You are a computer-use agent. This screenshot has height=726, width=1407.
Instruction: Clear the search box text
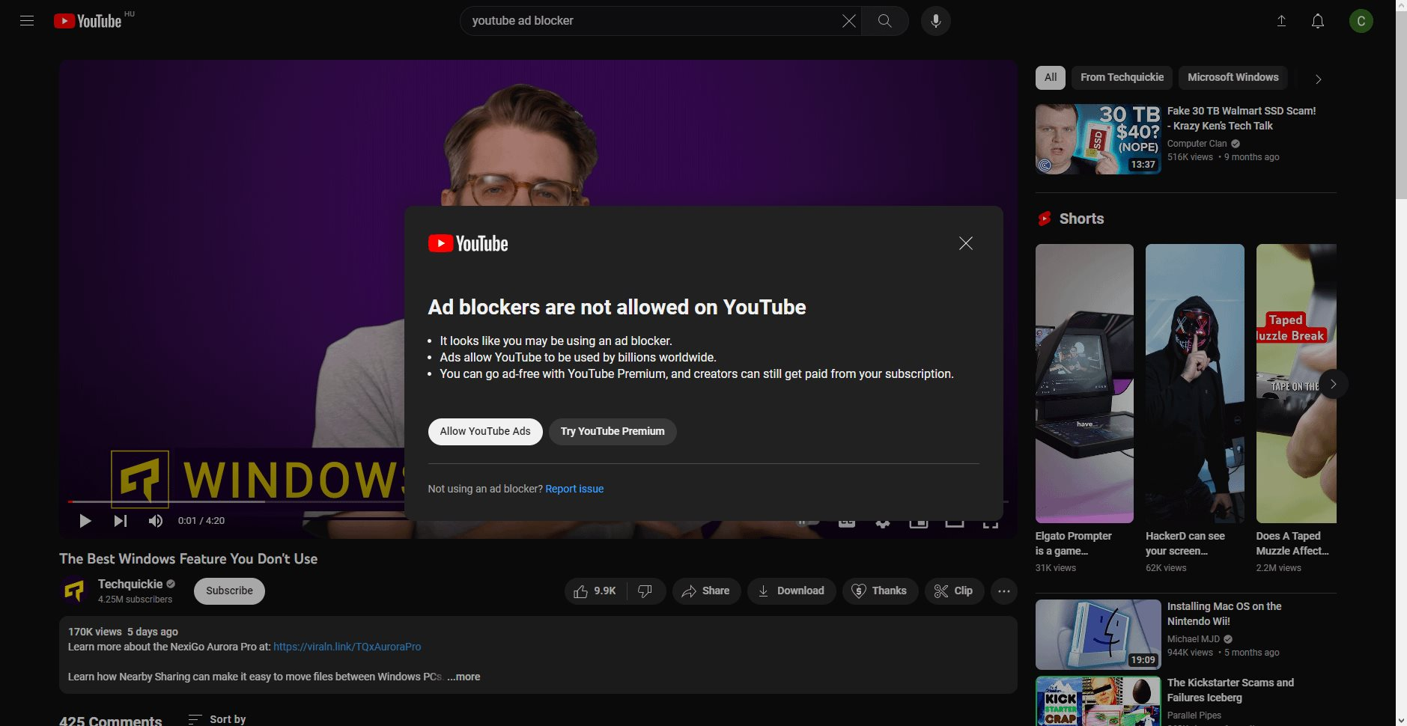click(x=848, y=21)
